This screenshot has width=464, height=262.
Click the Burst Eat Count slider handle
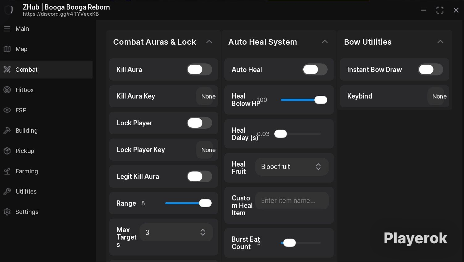point(289,243)
